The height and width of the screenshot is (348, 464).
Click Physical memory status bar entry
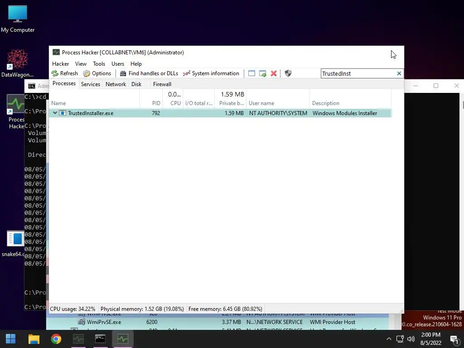pyautogui.click(x=142, y=309)
